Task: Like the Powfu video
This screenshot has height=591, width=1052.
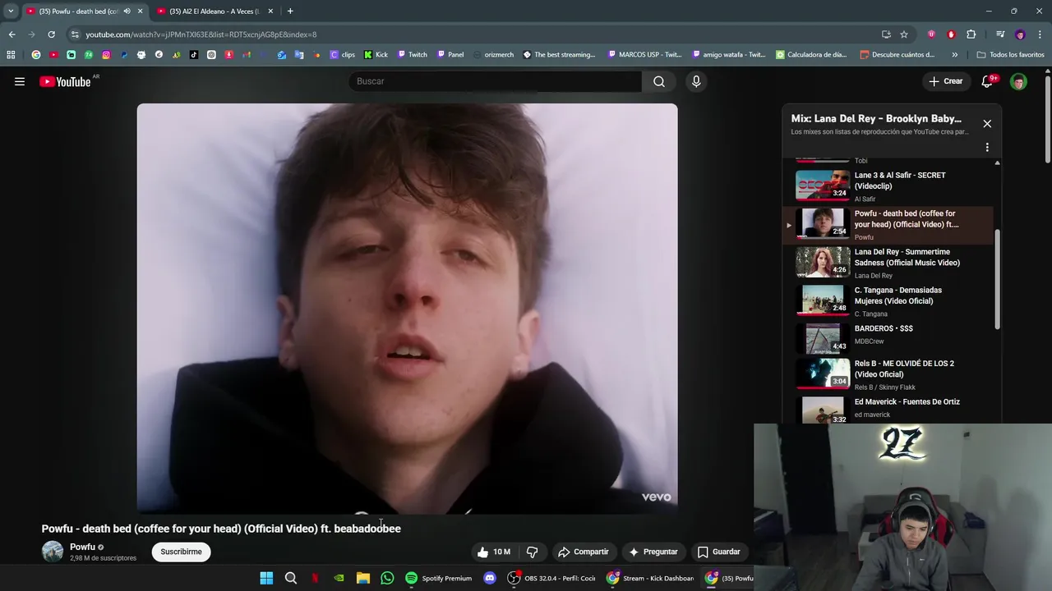Action: (x=495, y=552)
